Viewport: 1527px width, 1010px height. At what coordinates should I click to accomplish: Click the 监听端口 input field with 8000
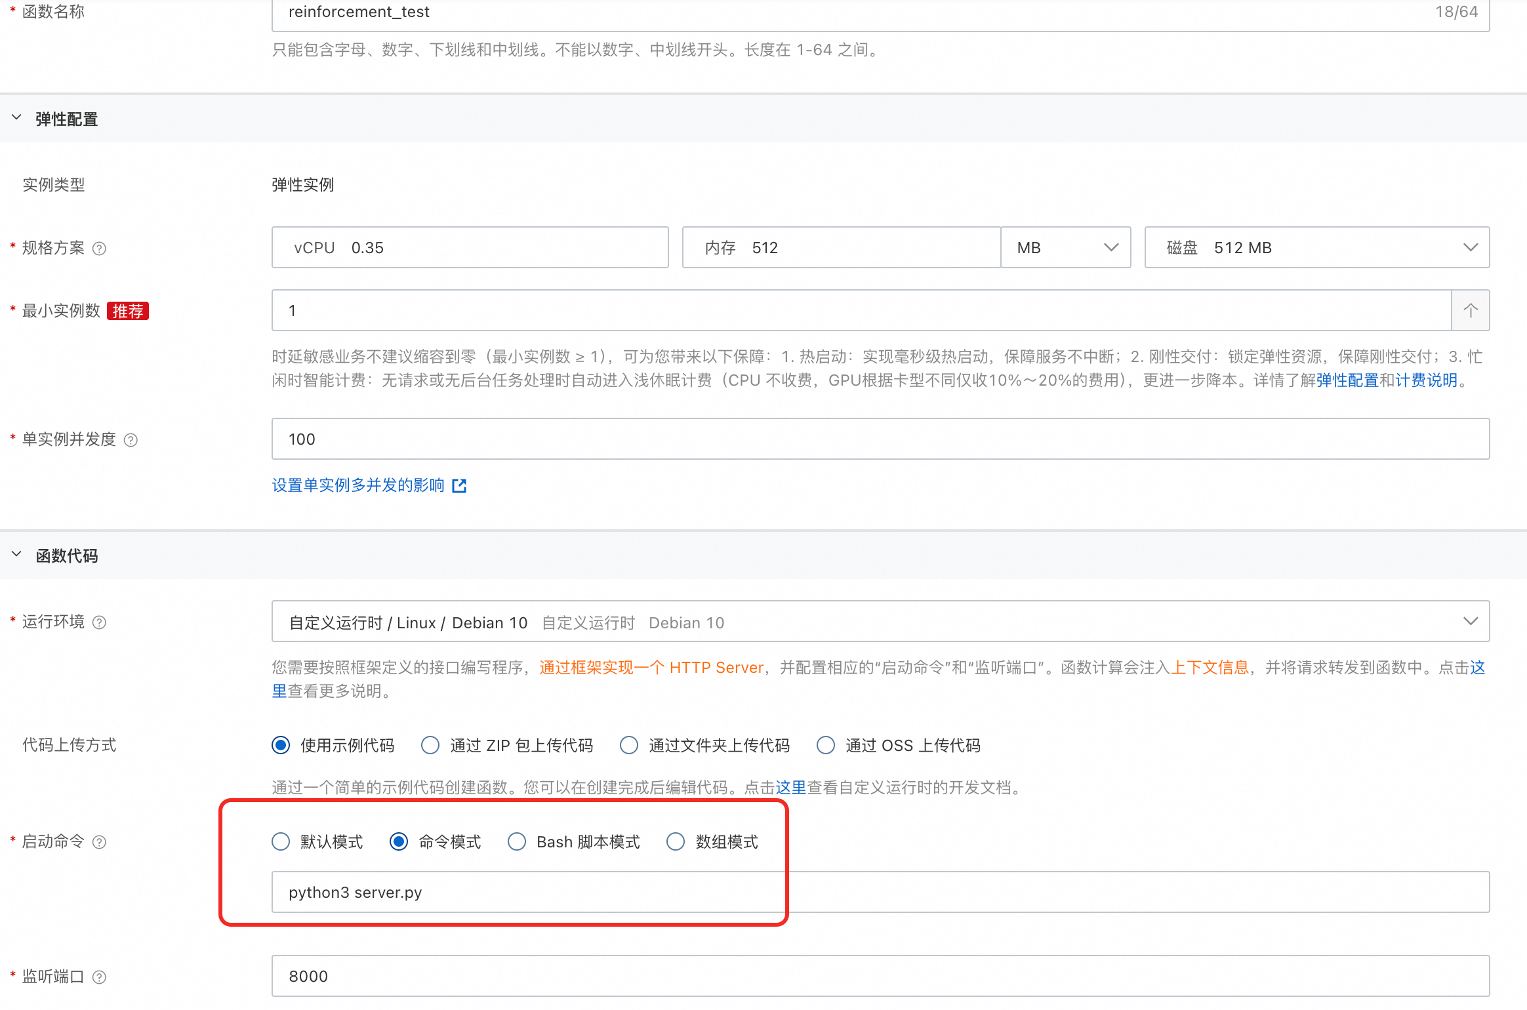tap(880, 976)
